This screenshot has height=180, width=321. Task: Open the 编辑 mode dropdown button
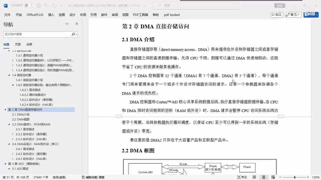click(x=293, y=14)
